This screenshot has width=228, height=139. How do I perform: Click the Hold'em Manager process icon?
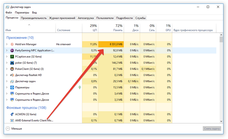click(12, 44)
